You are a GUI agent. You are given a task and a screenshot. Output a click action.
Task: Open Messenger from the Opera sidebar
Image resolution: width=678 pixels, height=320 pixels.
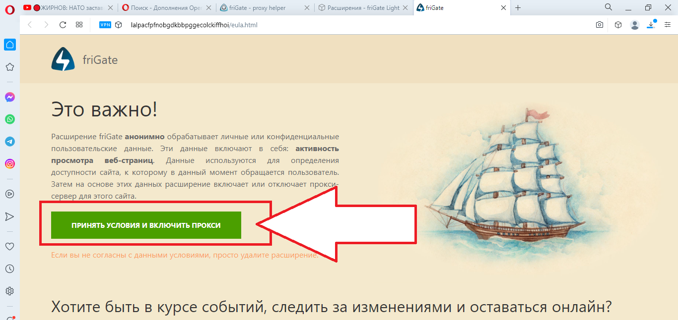pos(9,98)
